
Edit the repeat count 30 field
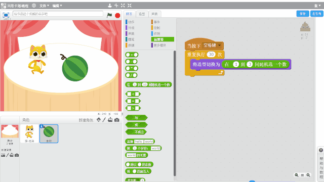tap(211, 54)
